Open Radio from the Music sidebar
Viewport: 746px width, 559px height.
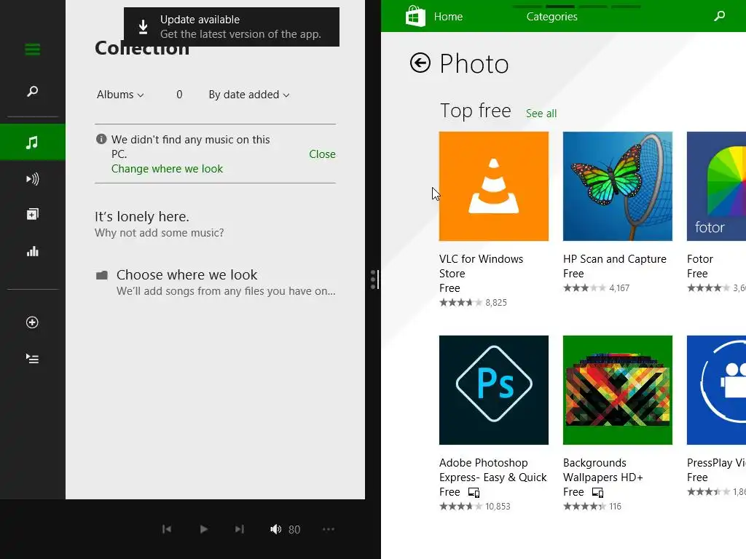32,179
